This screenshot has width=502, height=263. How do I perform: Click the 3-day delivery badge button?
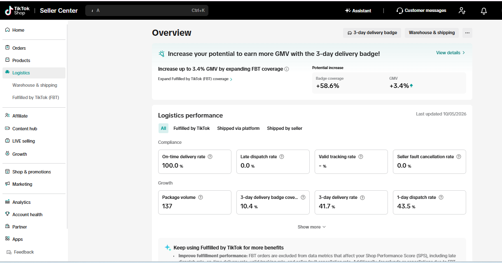tap(372, 33)
